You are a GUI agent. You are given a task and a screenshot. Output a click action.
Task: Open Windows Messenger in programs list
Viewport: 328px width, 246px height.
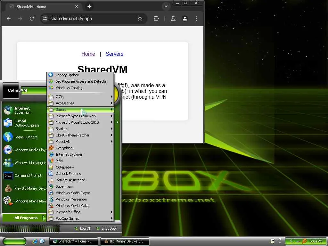[80, 199]
